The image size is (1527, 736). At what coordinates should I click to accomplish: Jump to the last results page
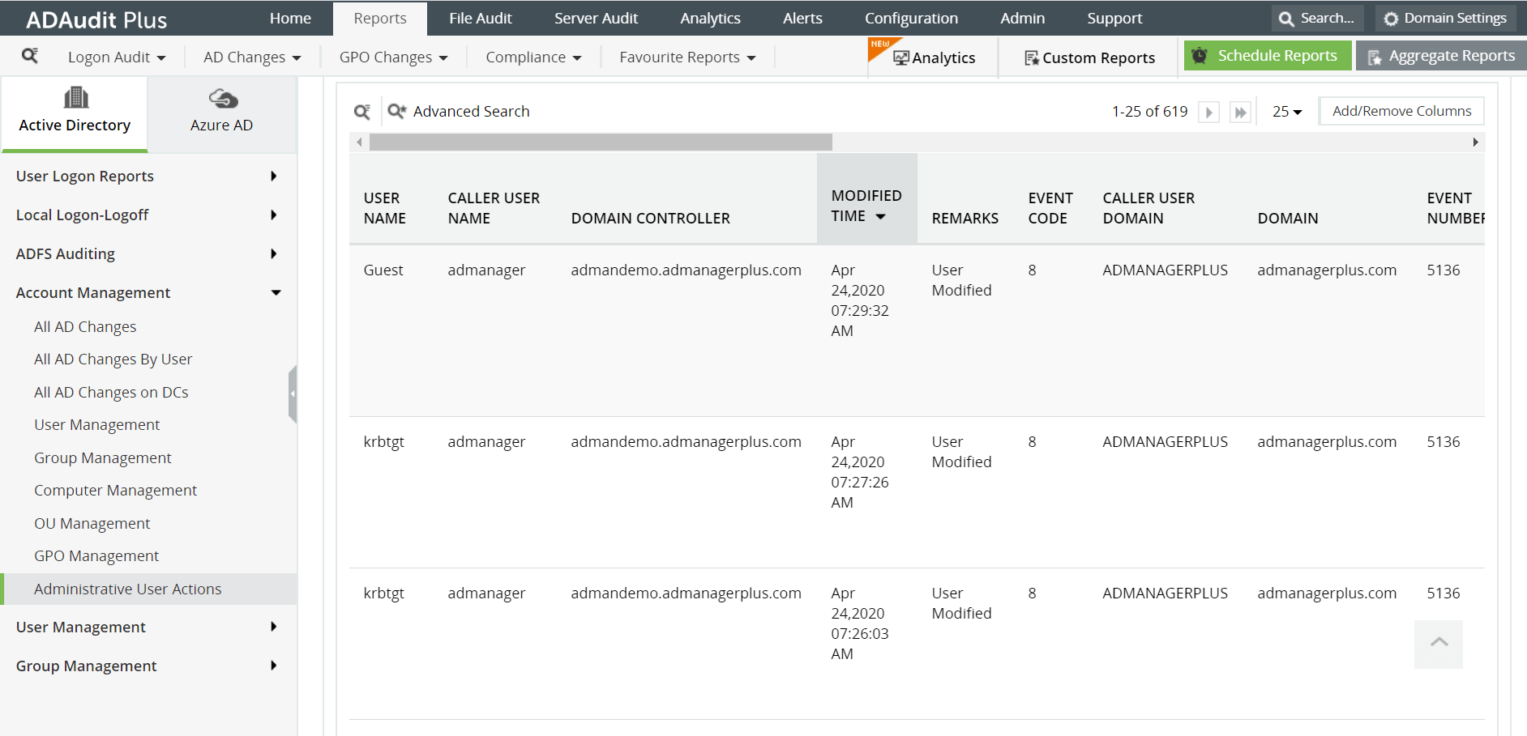point(1240,112)
